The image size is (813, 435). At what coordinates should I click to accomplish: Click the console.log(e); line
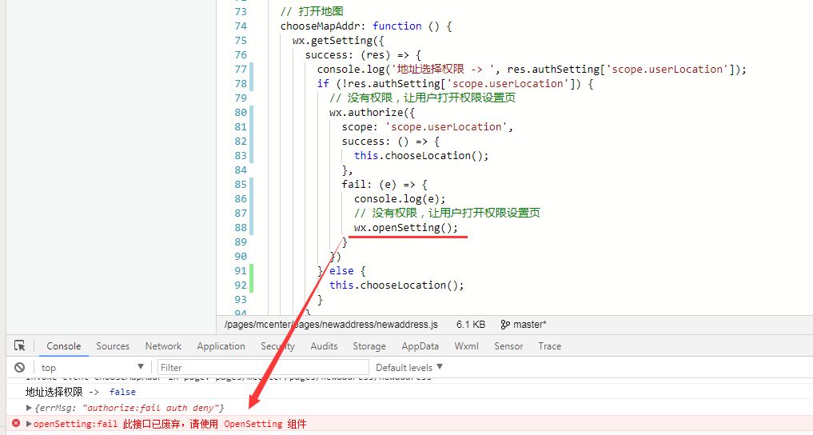point(400,198)
